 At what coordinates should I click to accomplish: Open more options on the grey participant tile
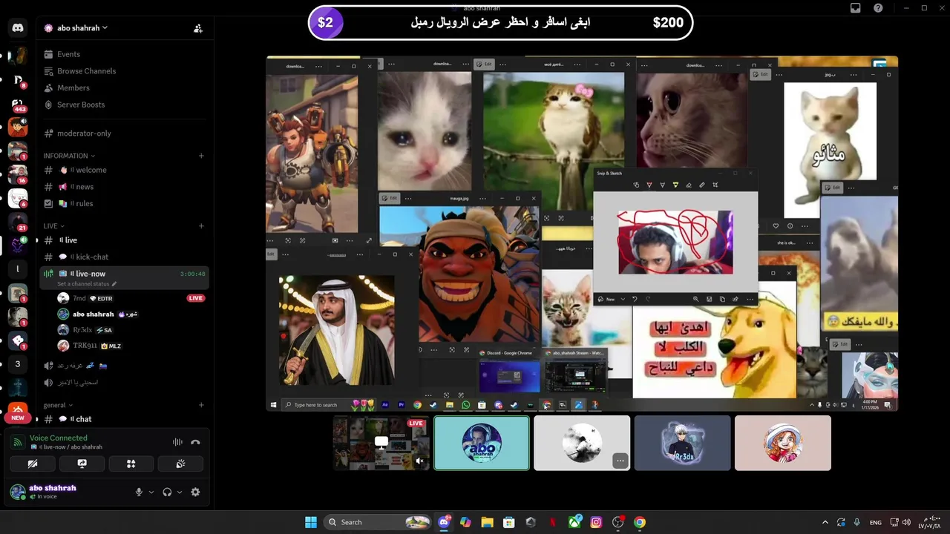coord(620,461)
